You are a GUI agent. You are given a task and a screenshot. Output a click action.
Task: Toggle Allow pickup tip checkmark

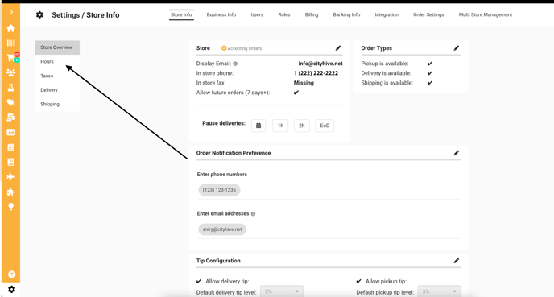coord(359,282)
